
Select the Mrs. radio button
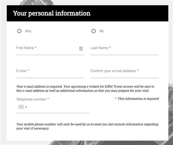(x=19, y=31)
